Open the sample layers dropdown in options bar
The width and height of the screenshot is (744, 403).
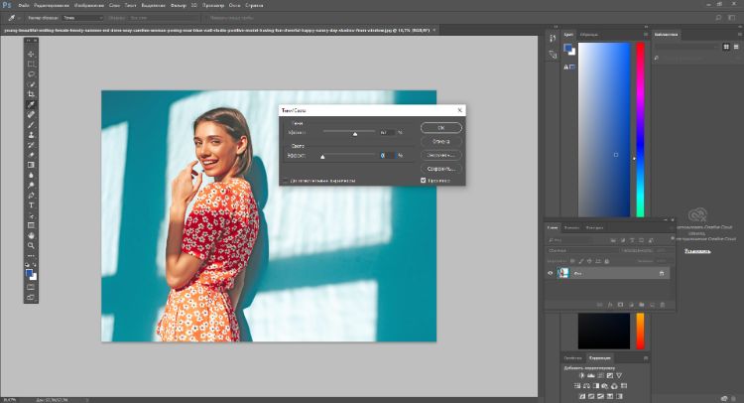[x=163, y=18]
